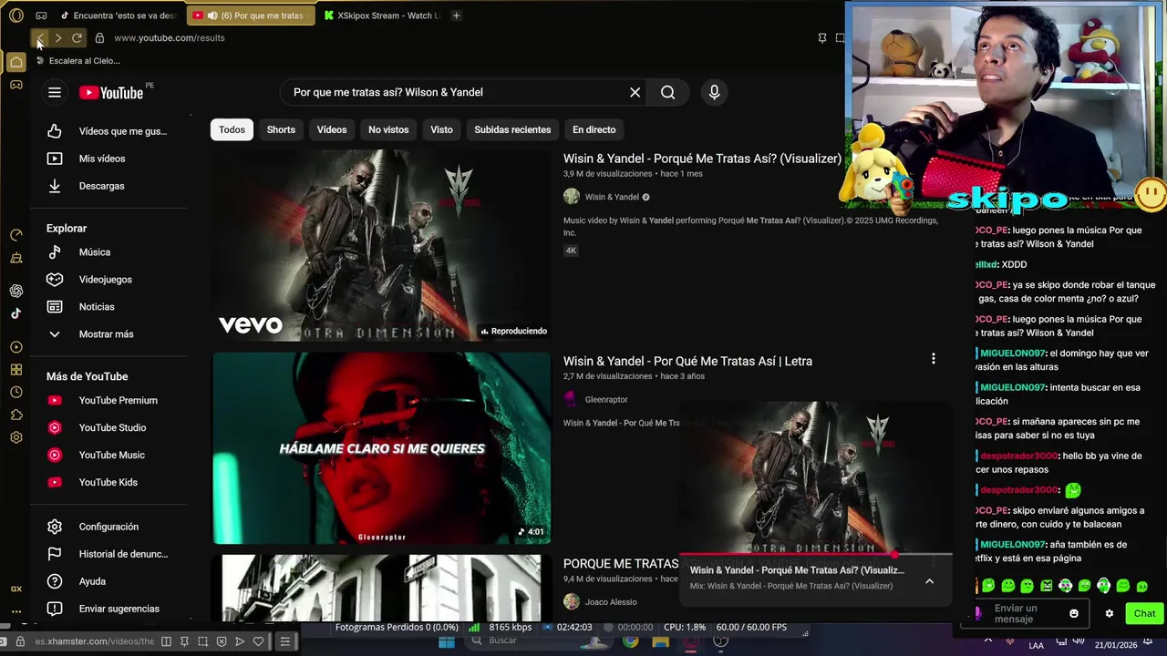
Task: Filter results by No vistos
Action: pos(388,129)
